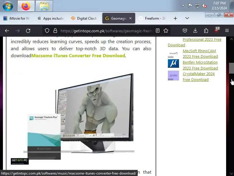Reload the current page

(28, 31)
